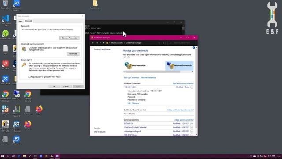
Task: Click Add a certificate-based credential link
Action: (x=180, y=110)
